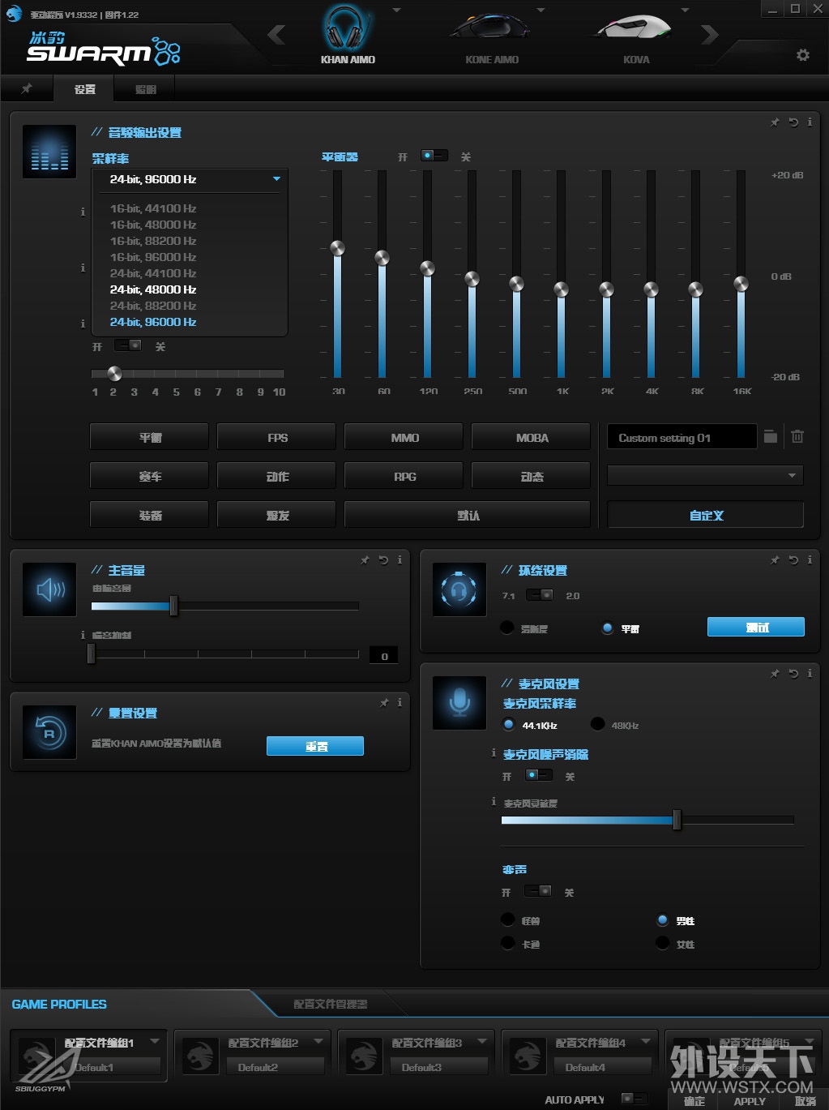Screen dimensions: 829x1110
Task: Toggle the voice changer switch
Action: click(538, 891)
